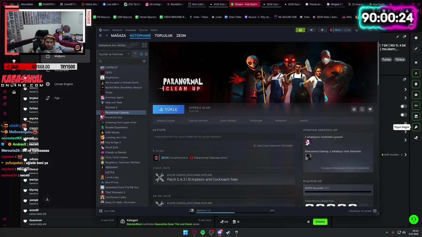Expand the chevron row above the dashboard switches

click(x=406, y=98)
